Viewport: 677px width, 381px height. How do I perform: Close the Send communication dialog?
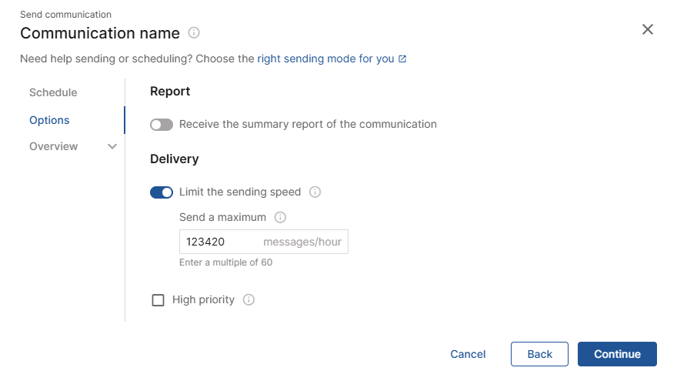648,29
